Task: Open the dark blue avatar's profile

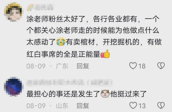Action: pyautogui.click(x=14, y=87)
